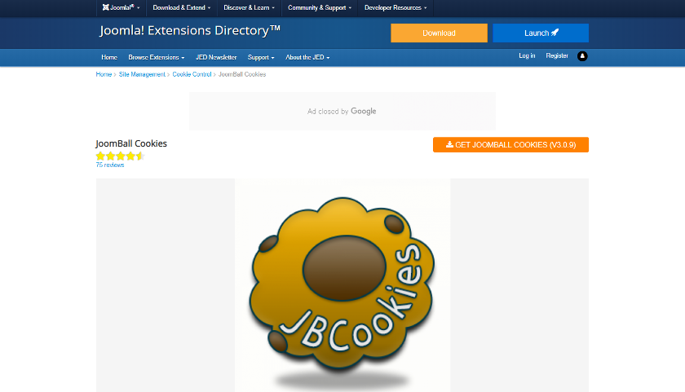Open the Joomla! dropdown menu
This screenshot has height=392, width=685.
121,7
